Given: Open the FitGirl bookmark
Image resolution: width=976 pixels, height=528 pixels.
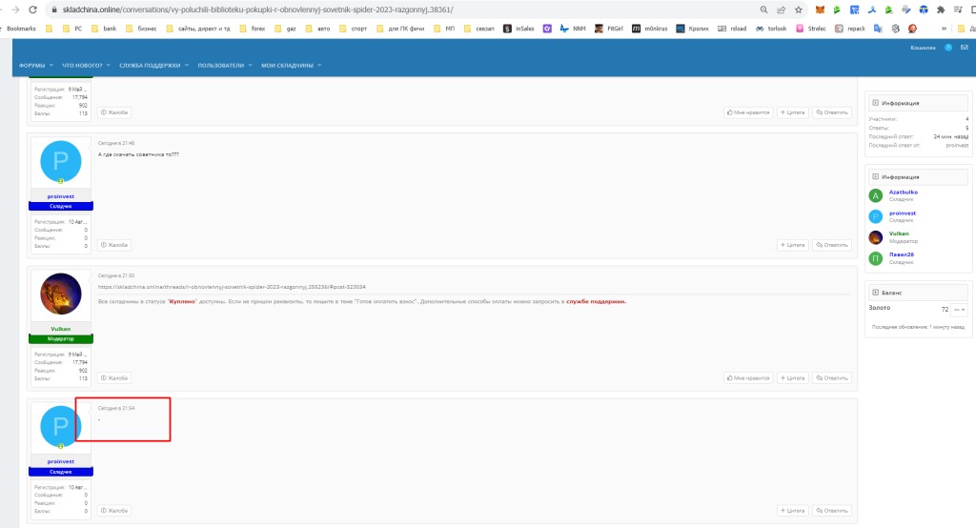Looking at the screenshot, I should (609, 29).
